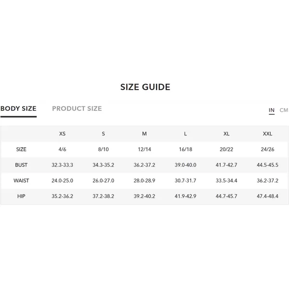Image resolution: width=289 pixels, height=289 pixels.
Task: Click the 12/14 size cell
Action: 144,149
